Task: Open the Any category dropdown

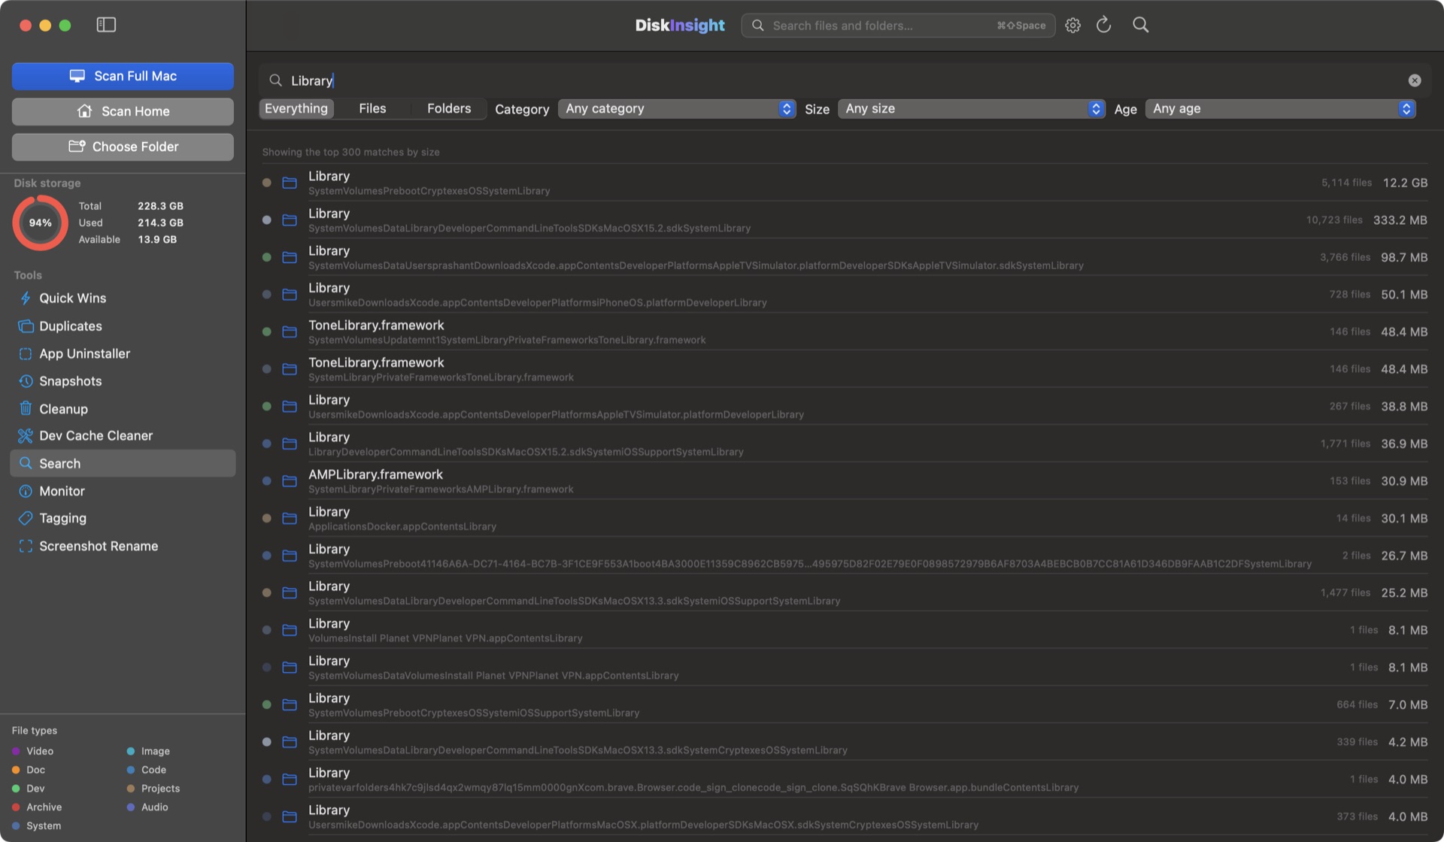Action: click(x=677, y=109)
